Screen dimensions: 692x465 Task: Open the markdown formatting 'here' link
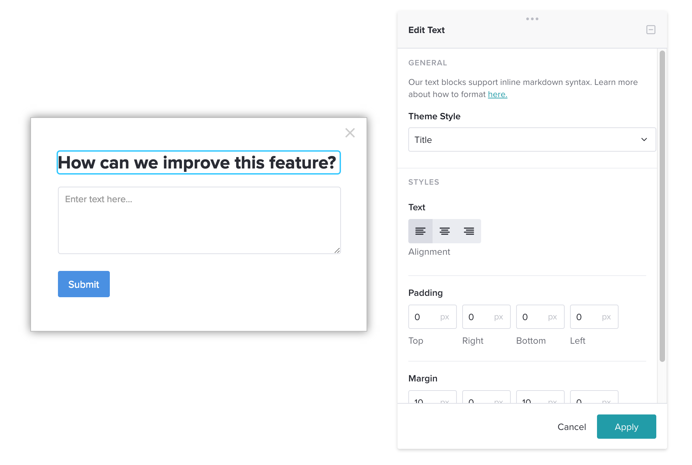pyautogui.click(x=497, y=94)
